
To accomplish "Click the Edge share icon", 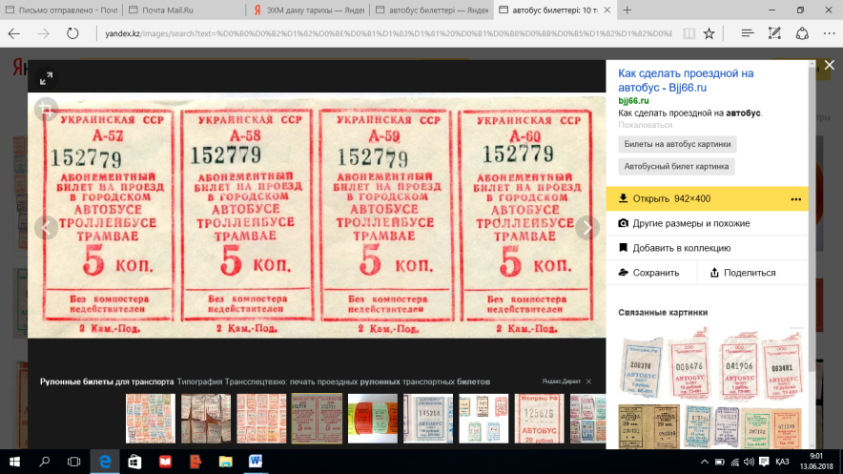I will tap(802, 33).
